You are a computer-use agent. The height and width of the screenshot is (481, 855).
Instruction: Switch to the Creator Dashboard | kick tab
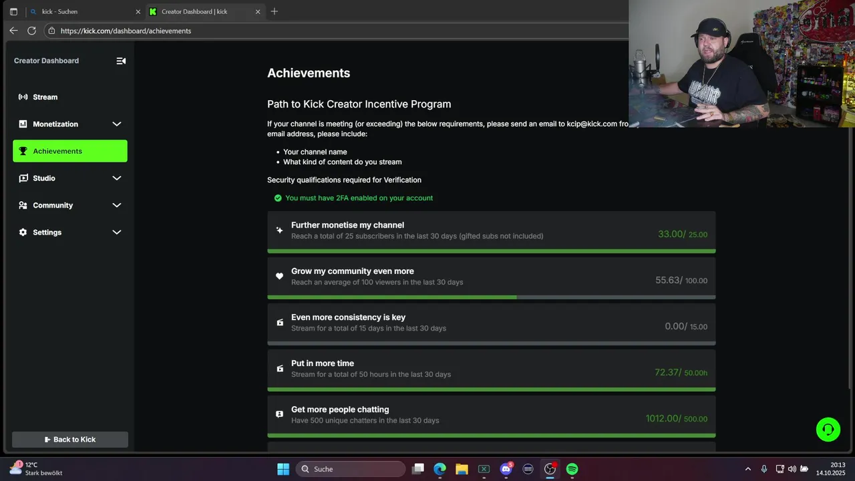(x=205, y=11)
